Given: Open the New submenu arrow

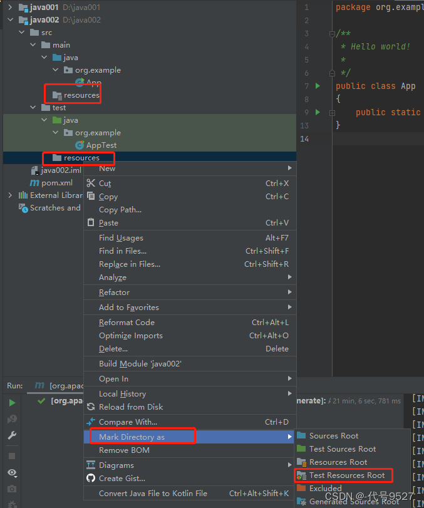Looking at the screenshot, I should click(x=289, y=168).
